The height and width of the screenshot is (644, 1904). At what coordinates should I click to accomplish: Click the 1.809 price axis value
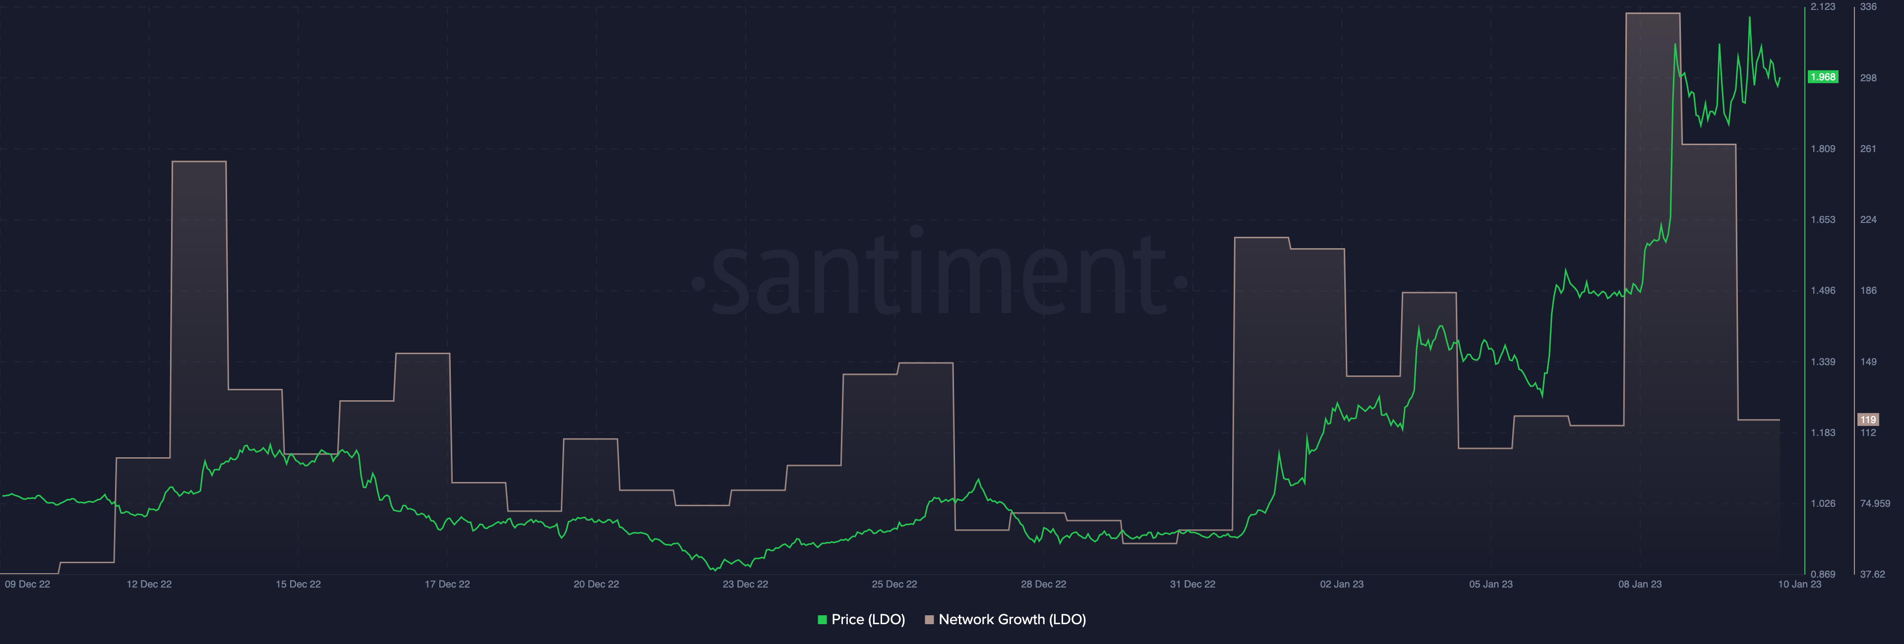pos(1823,149)
